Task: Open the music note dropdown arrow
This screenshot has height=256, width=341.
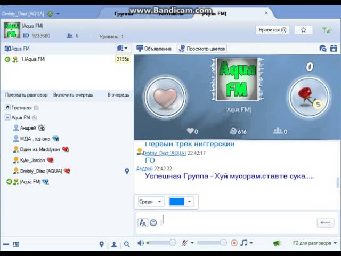Action: click(x=251, y=243)
